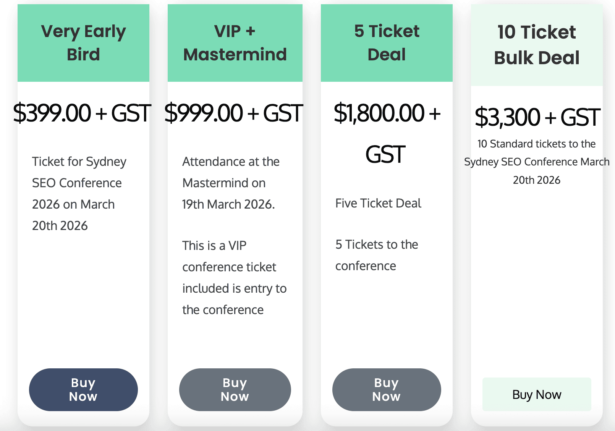This screenshot has width=615, height=431.
Task: Click the VIP conference ticket description paragraph
Action: (234, 277)
